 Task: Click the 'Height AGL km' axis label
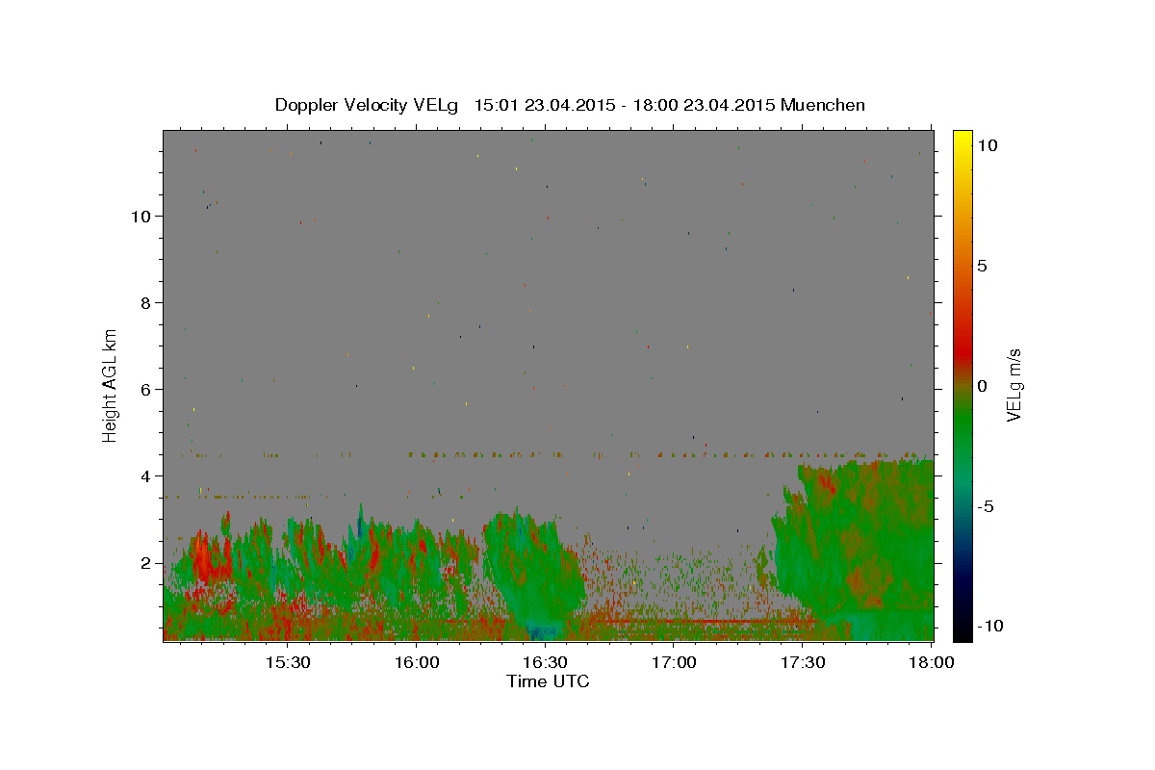click(x=110, y=385)
